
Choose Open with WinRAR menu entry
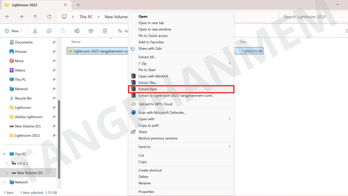pos(153,76)
